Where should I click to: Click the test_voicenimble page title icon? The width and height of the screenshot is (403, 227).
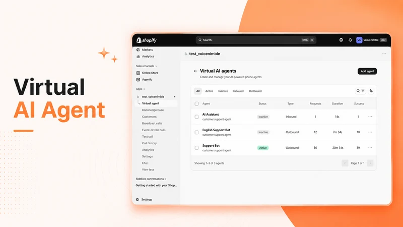pos(186,54)
